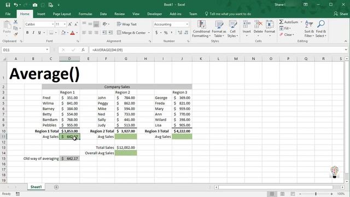The width and height of the screenshot is (350, 197).
Task: Toggle Bold formatting
Action: click(27, 33)
